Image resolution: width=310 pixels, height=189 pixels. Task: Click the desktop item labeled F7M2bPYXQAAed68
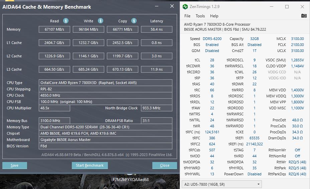(x=131, y=180)
